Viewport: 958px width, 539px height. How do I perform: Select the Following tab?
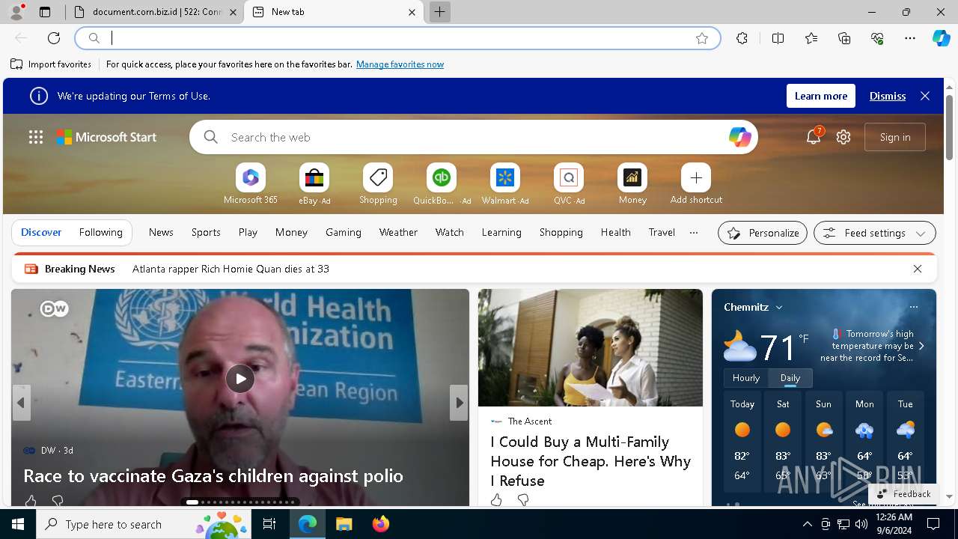click(100, 233)
